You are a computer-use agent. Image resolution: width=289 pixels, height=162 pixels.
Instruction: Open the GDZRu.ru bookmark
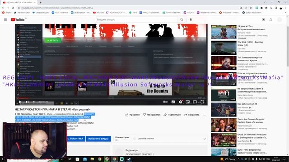(189, 13)
